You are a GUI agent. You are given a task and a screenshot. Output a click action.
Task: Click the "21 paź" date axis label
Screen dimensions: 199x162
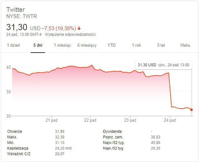pyautogui.click(x=52, y=120)
